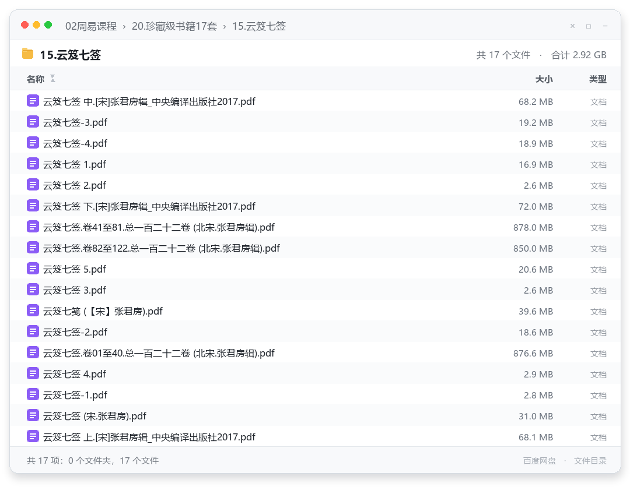Open 云笈七签 (宋.张君房).pdf

94,416
